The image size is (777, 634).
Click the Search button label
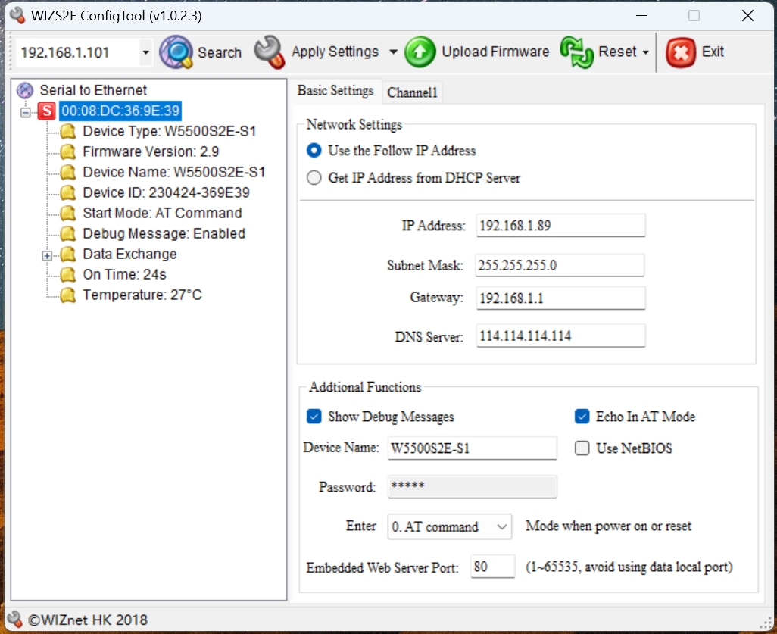(x=220, y=52)
